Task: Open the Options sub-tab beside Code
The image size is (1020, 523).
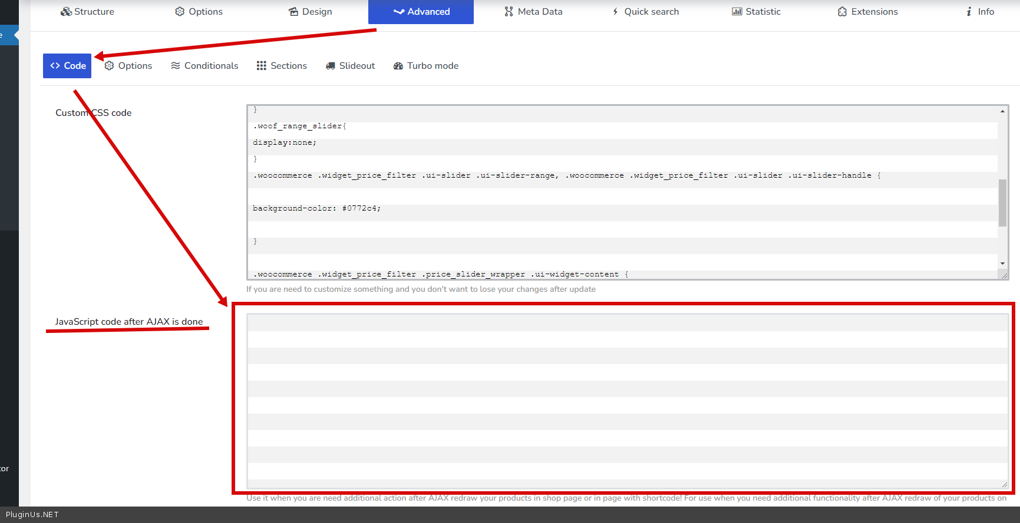Action: [x=128, y=66]
